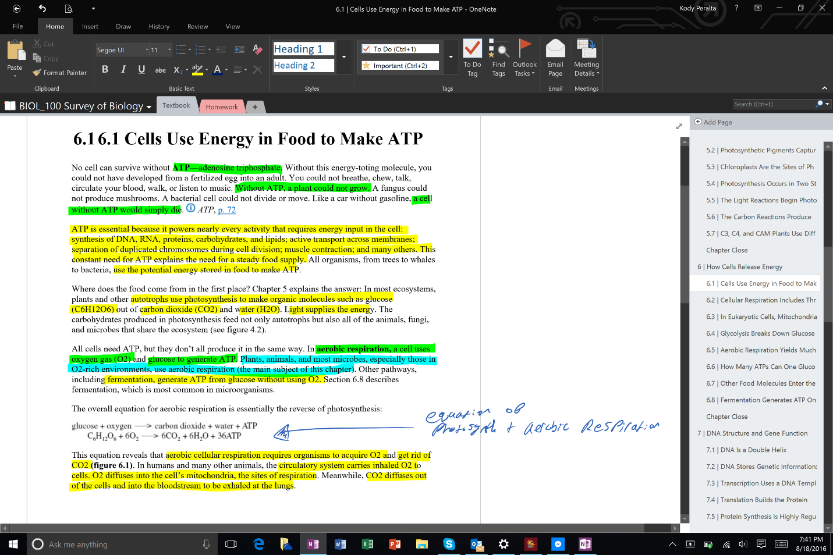The width and height of the screenshot is (833, 555).
Task: Click Email Page icon
Action: point(555,58)
